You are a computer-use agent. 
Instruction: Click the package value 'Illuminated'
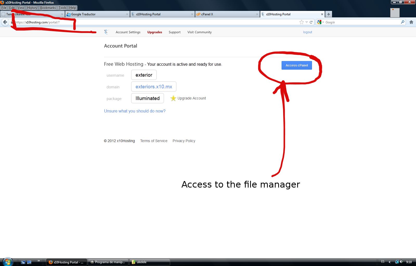coord(147,98)
